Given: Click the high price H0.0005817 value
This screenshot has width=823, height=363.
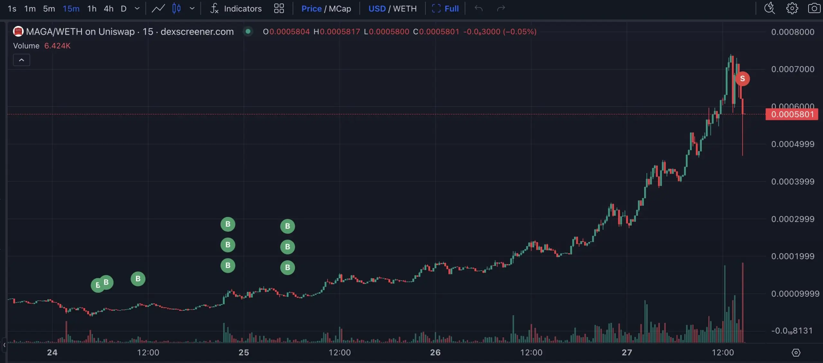Looking at the screenshot, I should click(337, 32).
